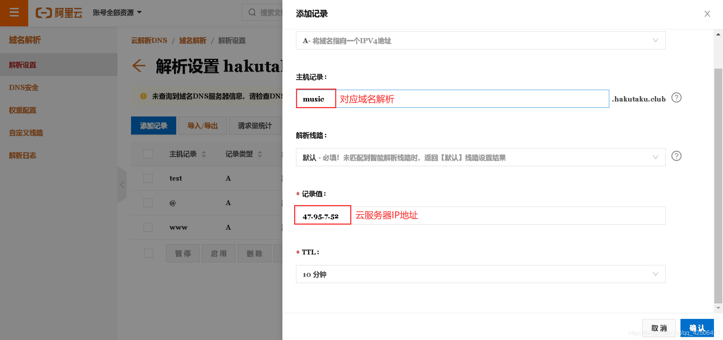The width and height of the screenshot is (723, 340).
Task: Click the 删除 button
Action: click(255, 253)
